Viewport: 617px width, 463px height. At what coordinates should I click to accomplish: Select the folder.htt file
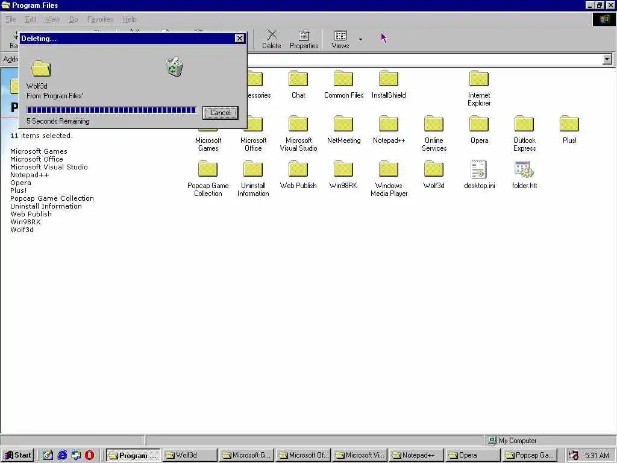tap(524, 175)
